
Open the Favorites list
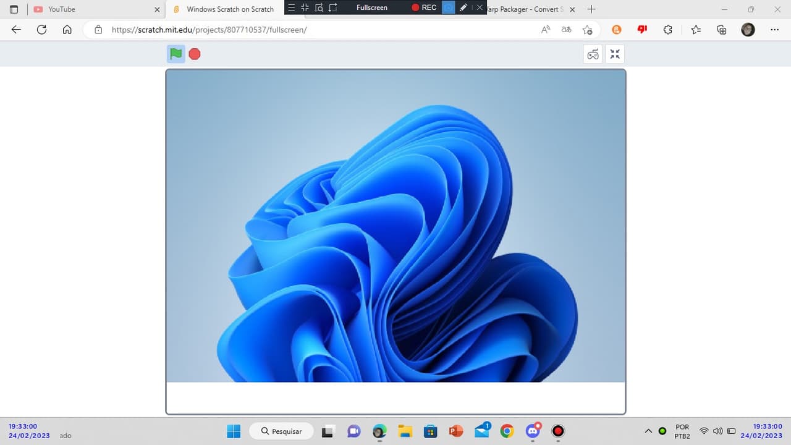[x=696, y=30]
